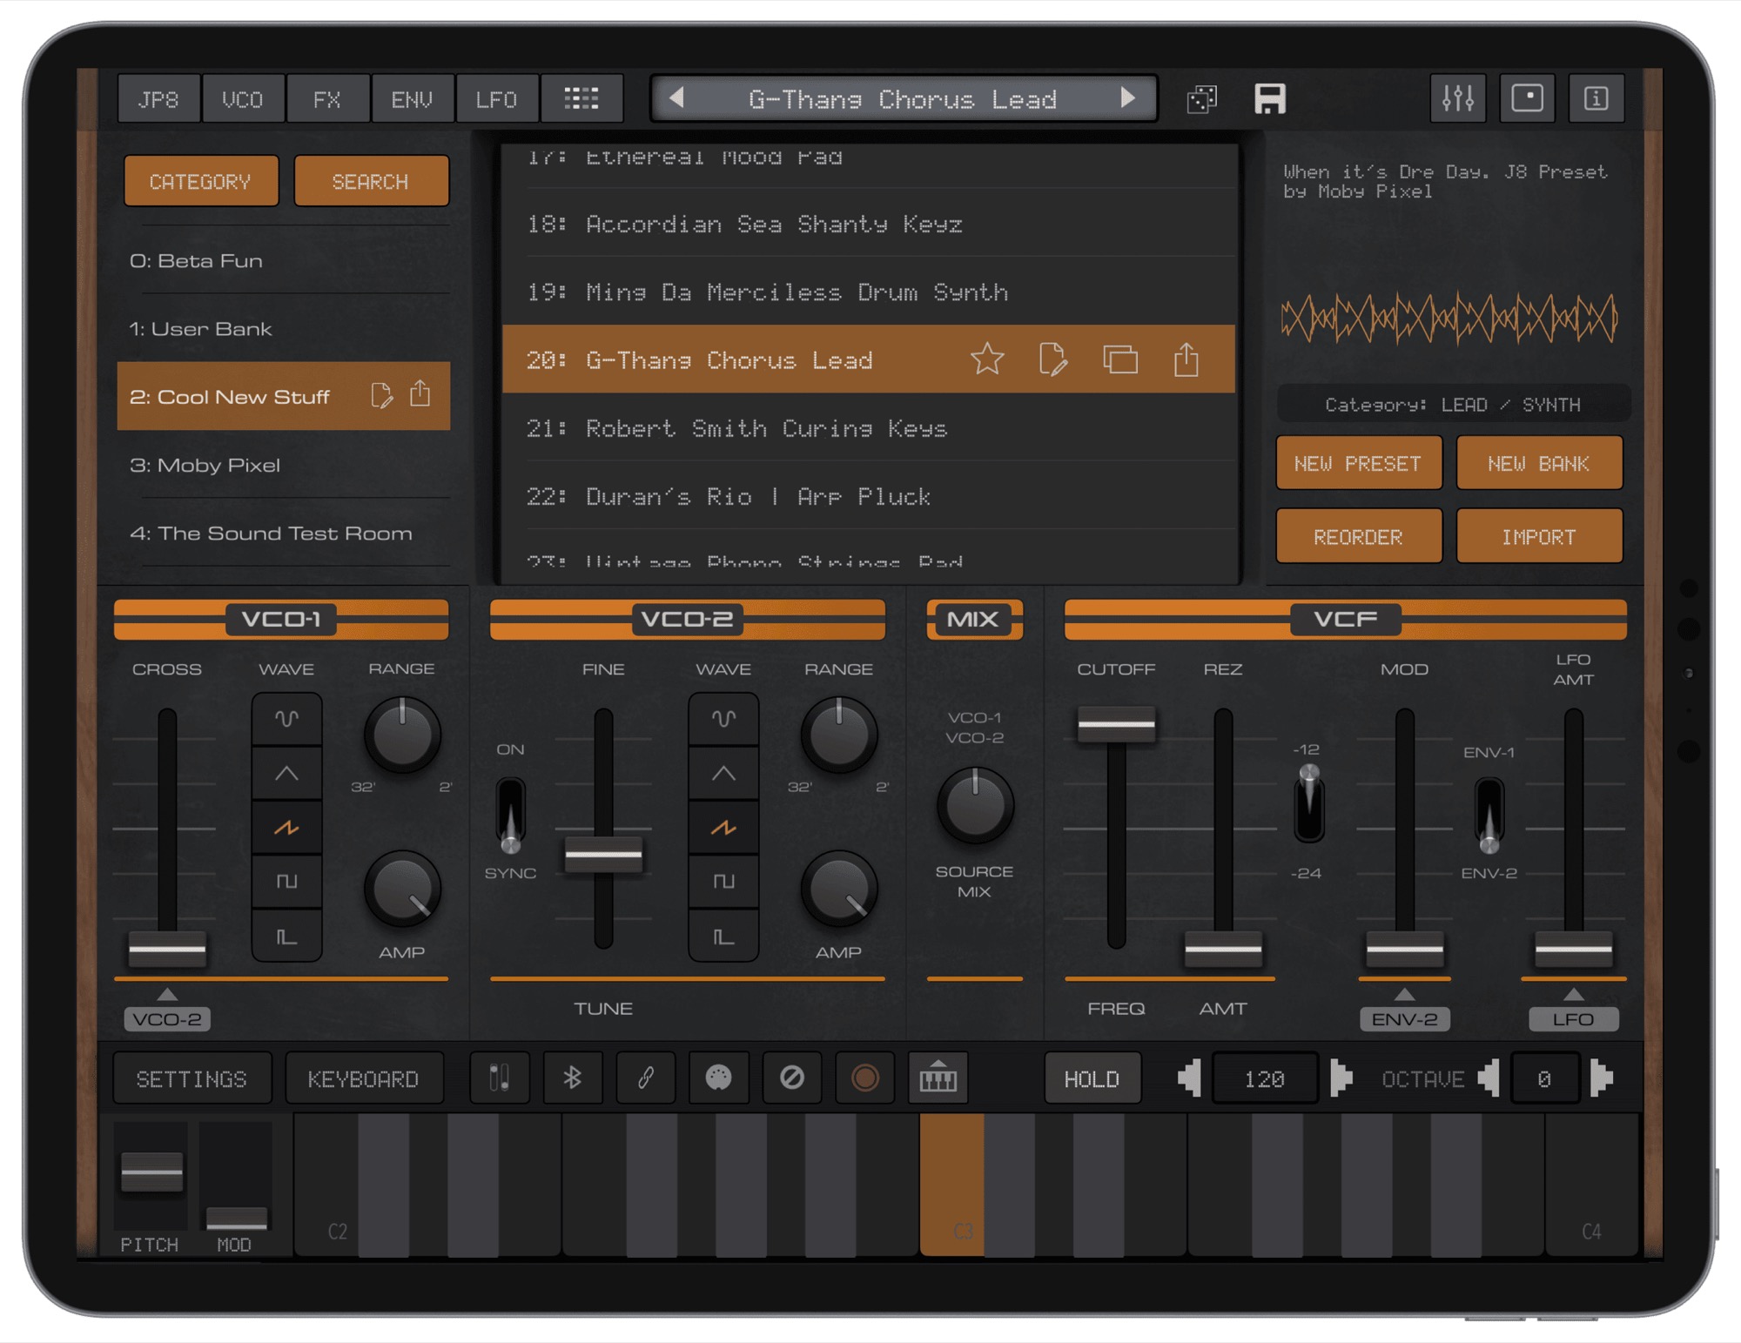Image resolution: width=1741 pixels, height=1343 pixels.
Task: Open the palette icon in bottom toolbar
Action: tap(718, 1078)
